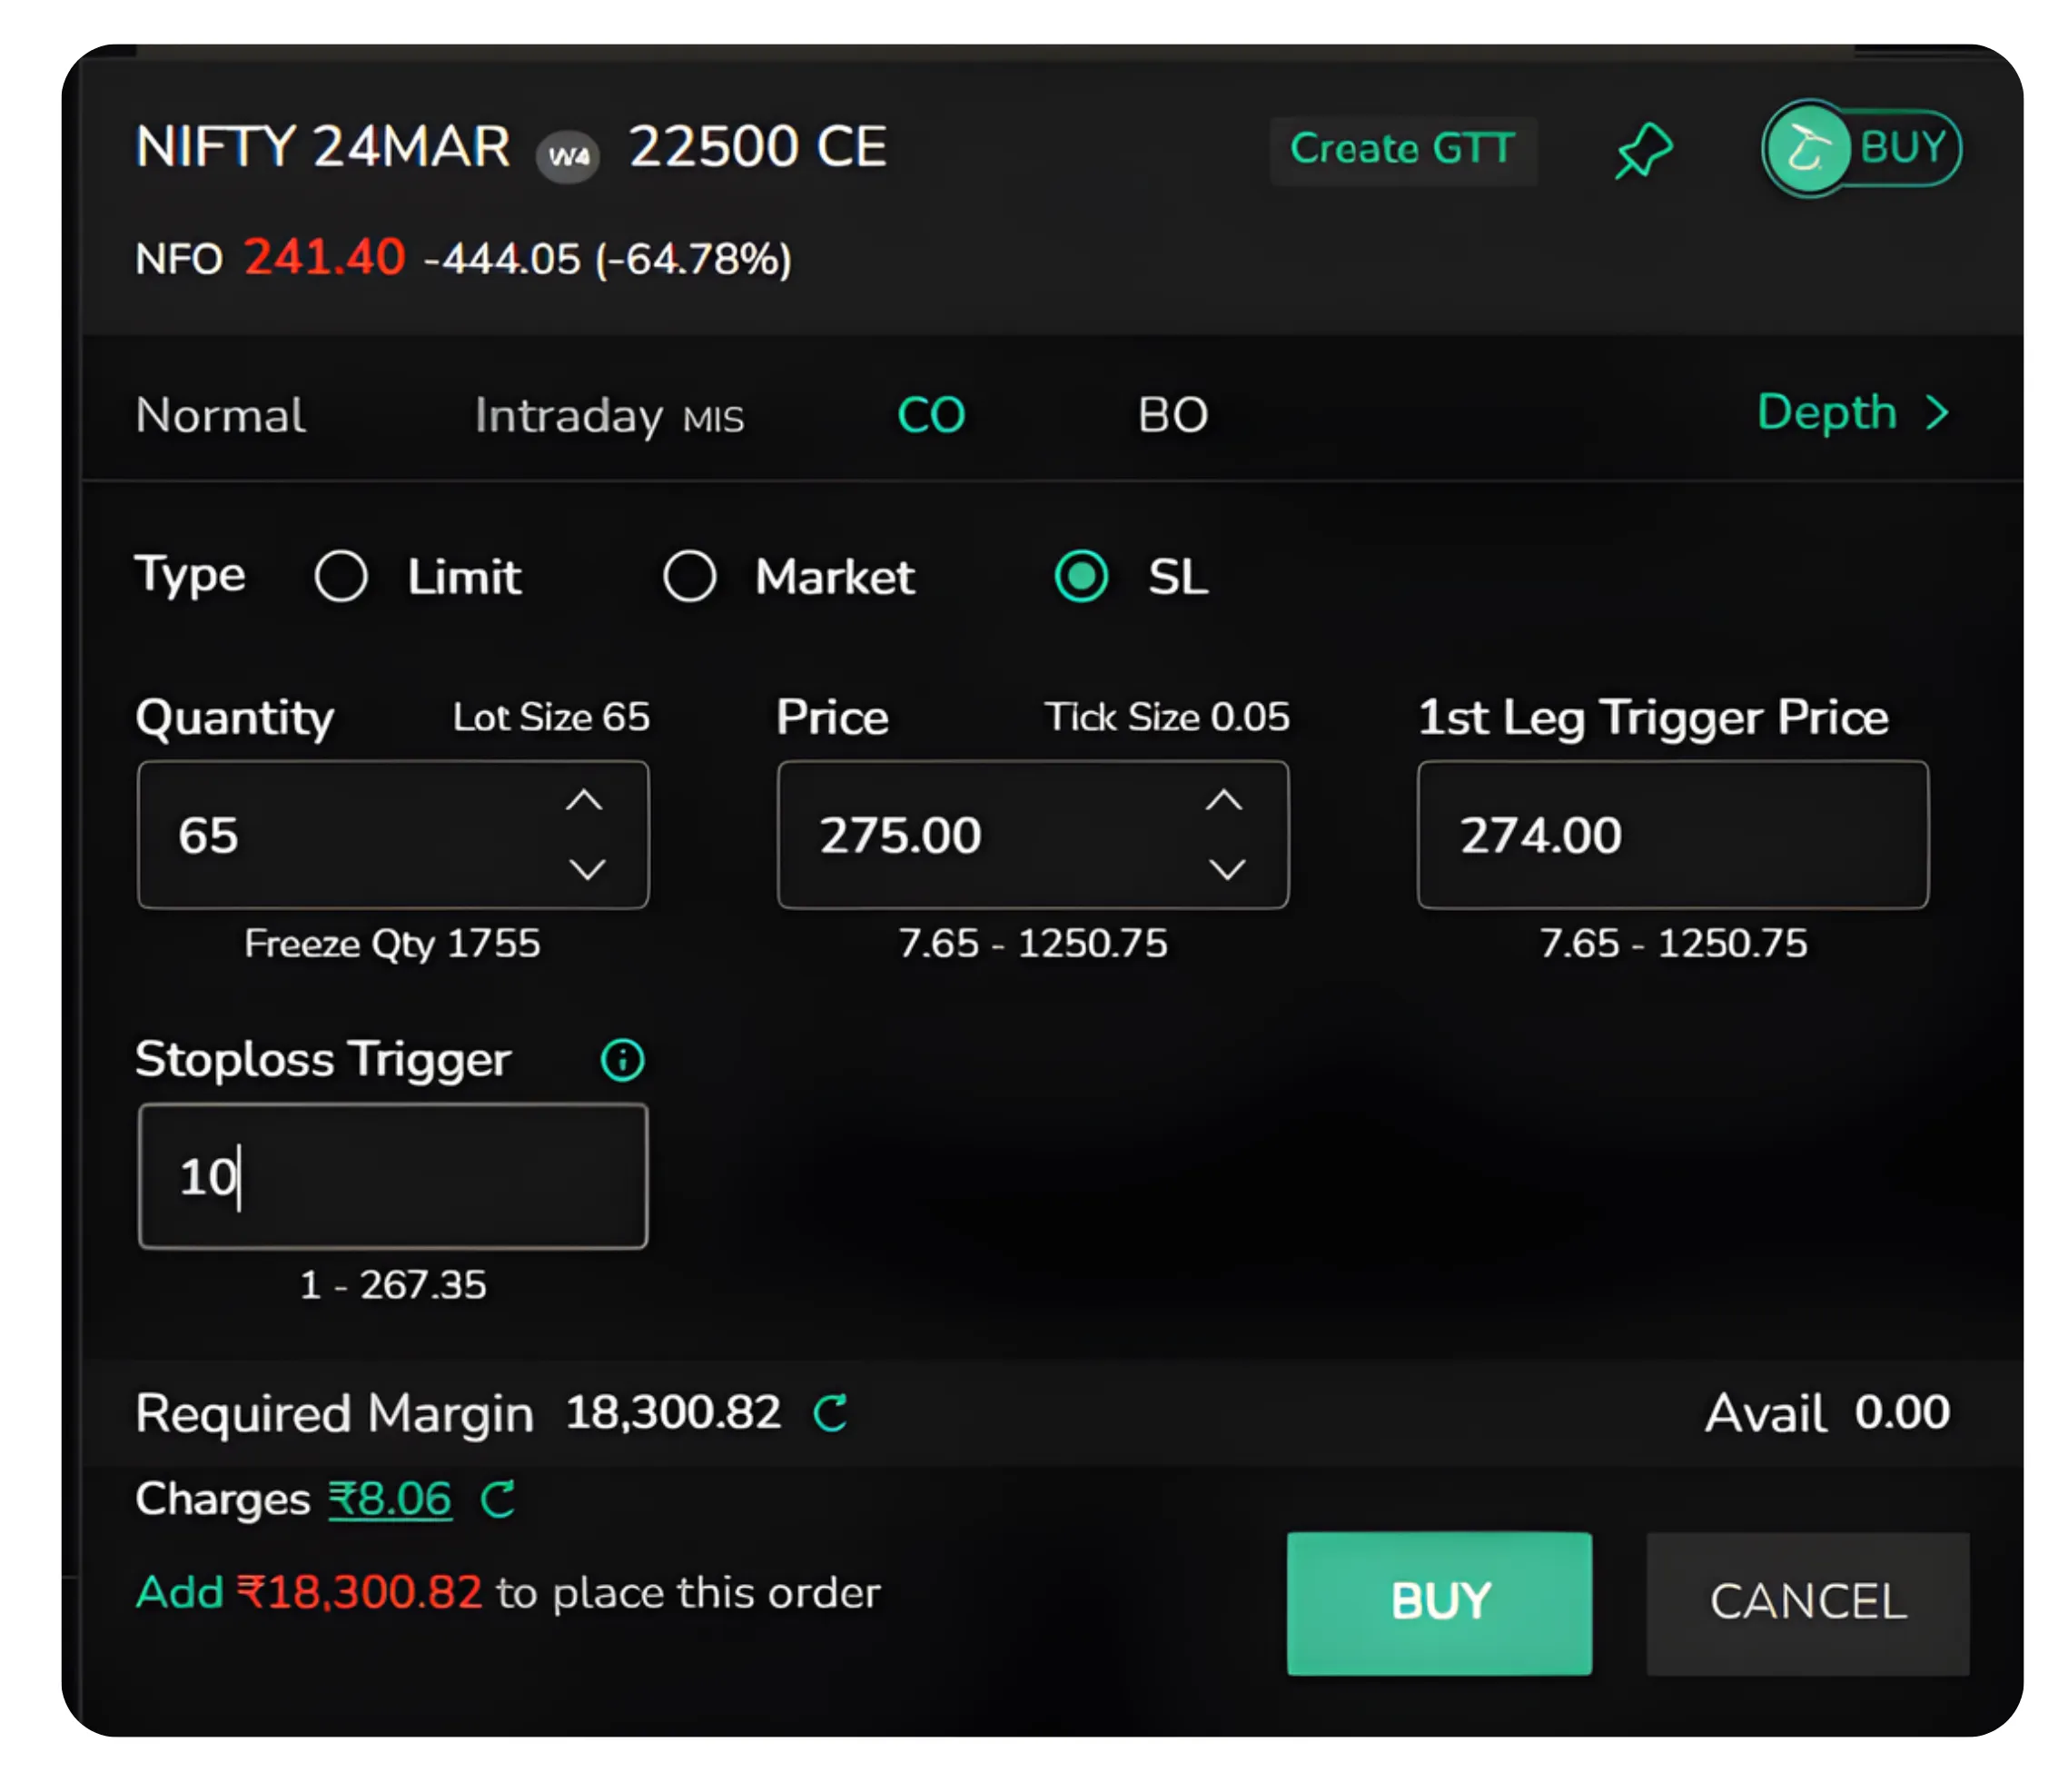Select the Limit order type
The width and height of the screenshot is (2068, 1792).
tap(341, 576)
